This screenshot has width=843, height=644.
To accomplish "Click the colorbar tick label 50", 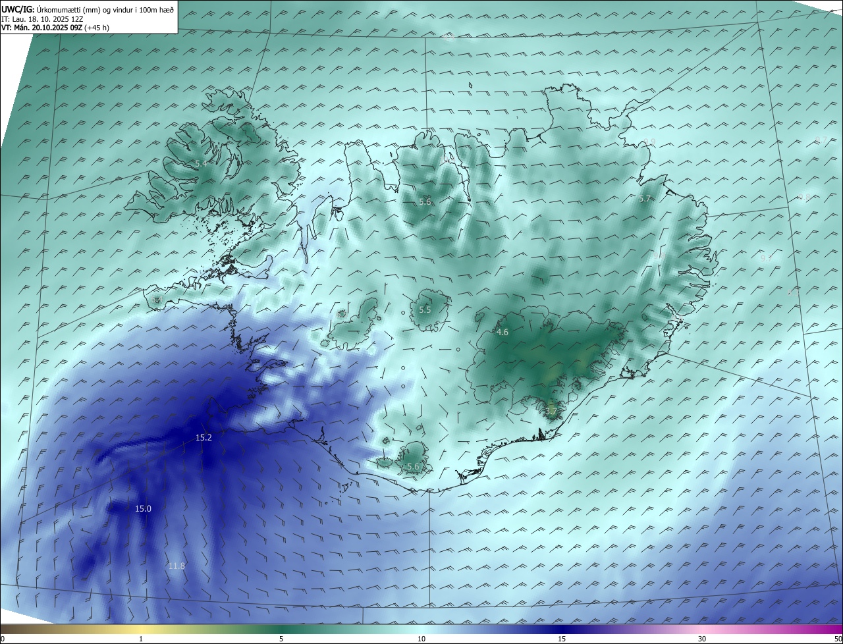I will click(838, 639).
